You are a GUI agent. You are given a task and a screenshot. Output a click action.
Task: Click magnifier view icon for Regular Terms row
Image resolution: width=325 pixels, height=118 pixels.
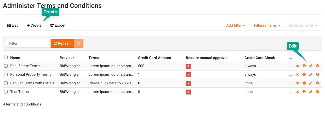(318, 83)
